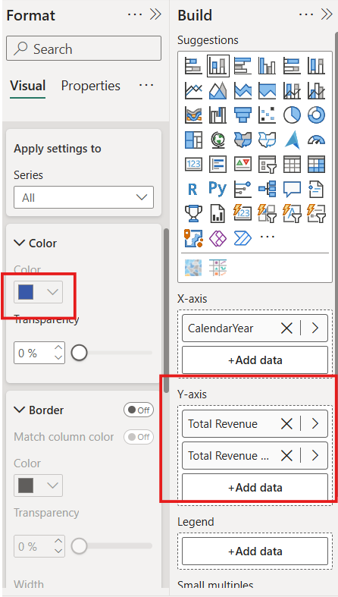Click the Color transparency slider handle

(x=79, y=353)
